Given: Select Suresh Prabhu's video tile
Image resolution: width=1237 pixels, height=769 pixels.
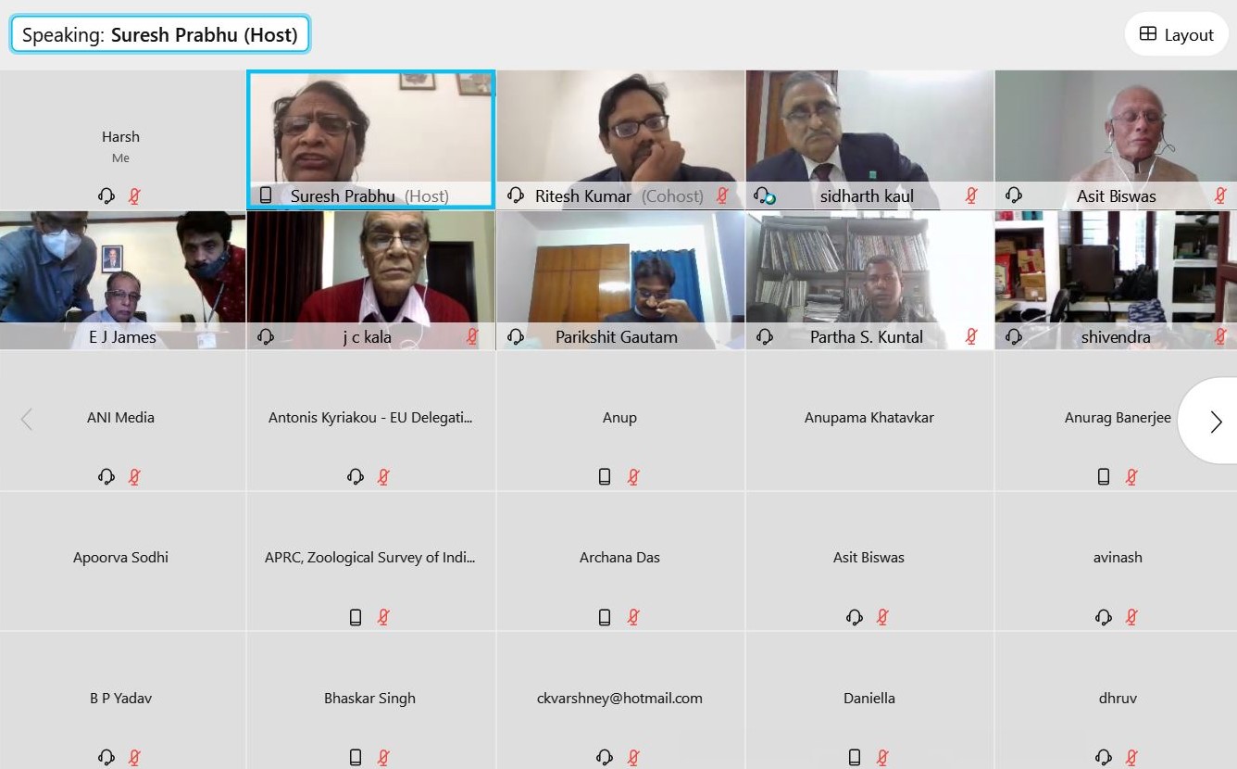Looking at the screenshot, I should click(x=370, y=140).
